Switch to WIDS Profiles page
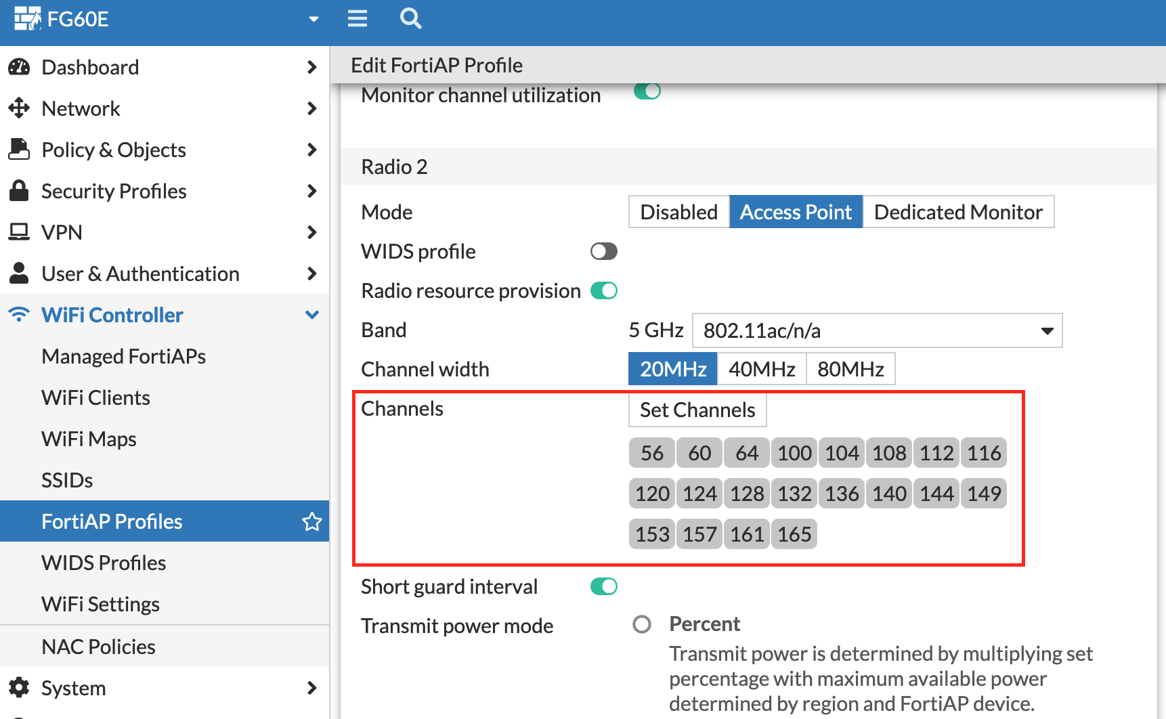 [x=103, y=563]
